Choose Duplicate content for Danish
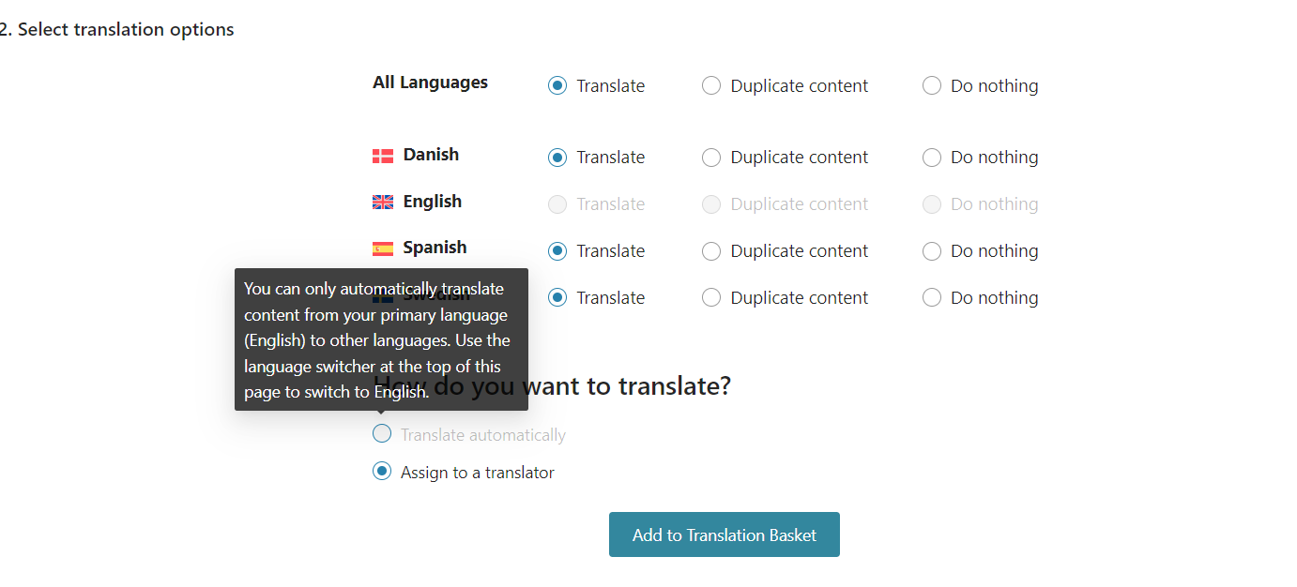The height and width of the screenshot is (587, 1297). (711, 158)
